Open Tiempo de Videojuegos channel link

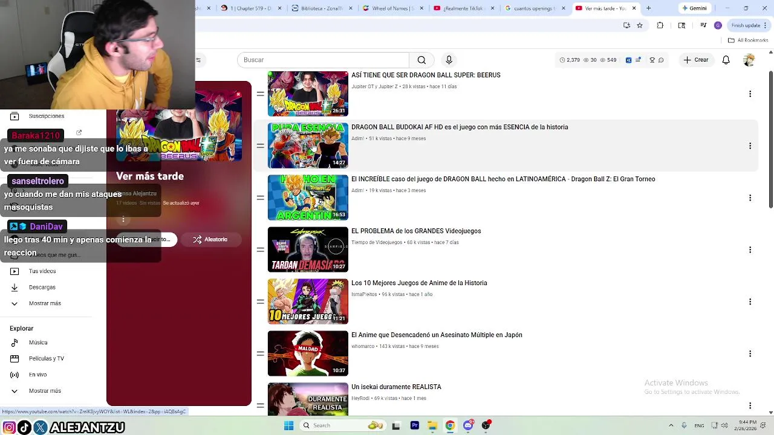[377, 242]
